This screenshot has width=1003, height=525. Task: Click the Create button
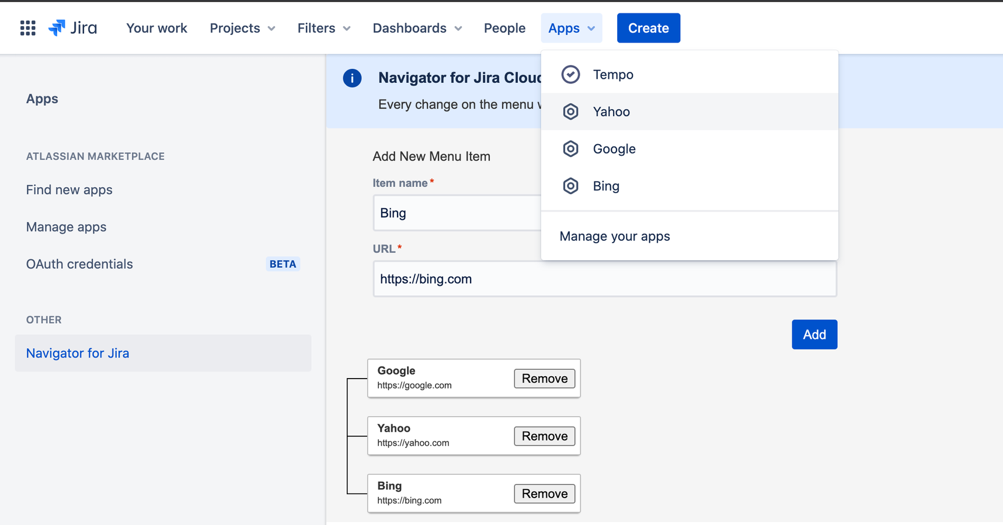pos(648,28)
